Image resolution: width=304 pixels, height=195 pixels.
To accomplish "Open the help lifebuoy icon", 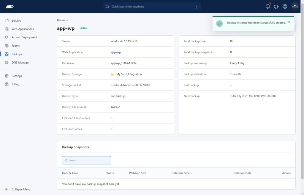I will click(285, 7).
